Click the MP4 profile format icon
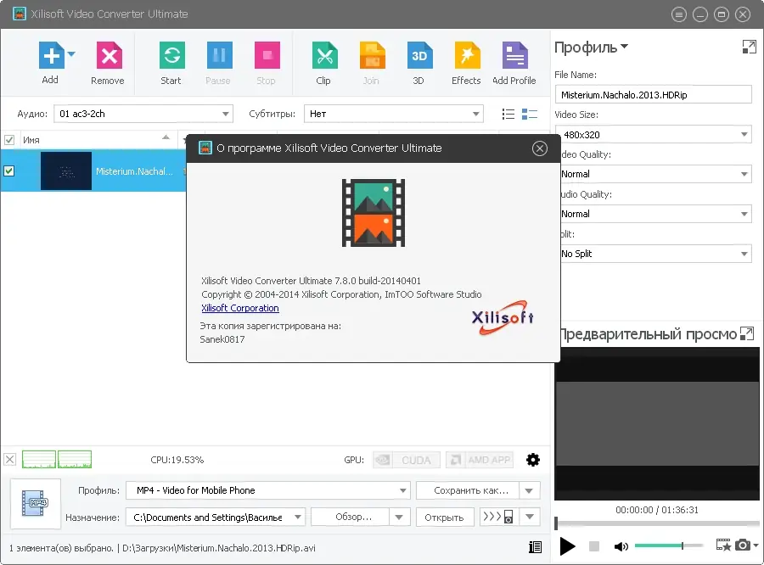 36,504
